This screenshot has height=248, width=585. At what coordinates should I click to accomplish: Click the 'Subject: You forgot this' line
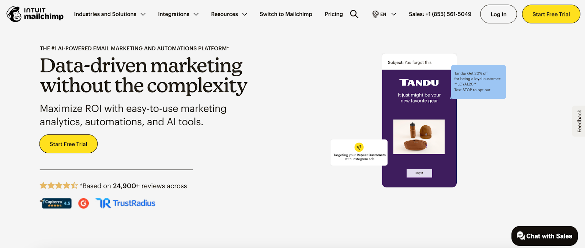(409, 62)
